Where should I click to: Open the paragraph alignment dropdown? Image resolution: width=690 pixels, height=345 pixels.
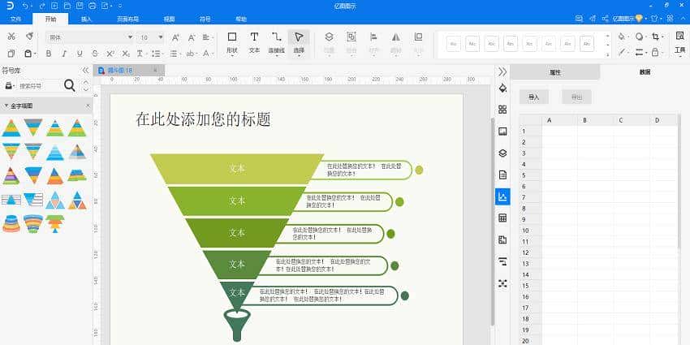[x=208, y=38]
